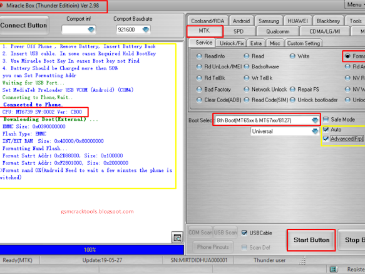
Task: Open the Extra sub-tab
Action: tap(256, 43)
